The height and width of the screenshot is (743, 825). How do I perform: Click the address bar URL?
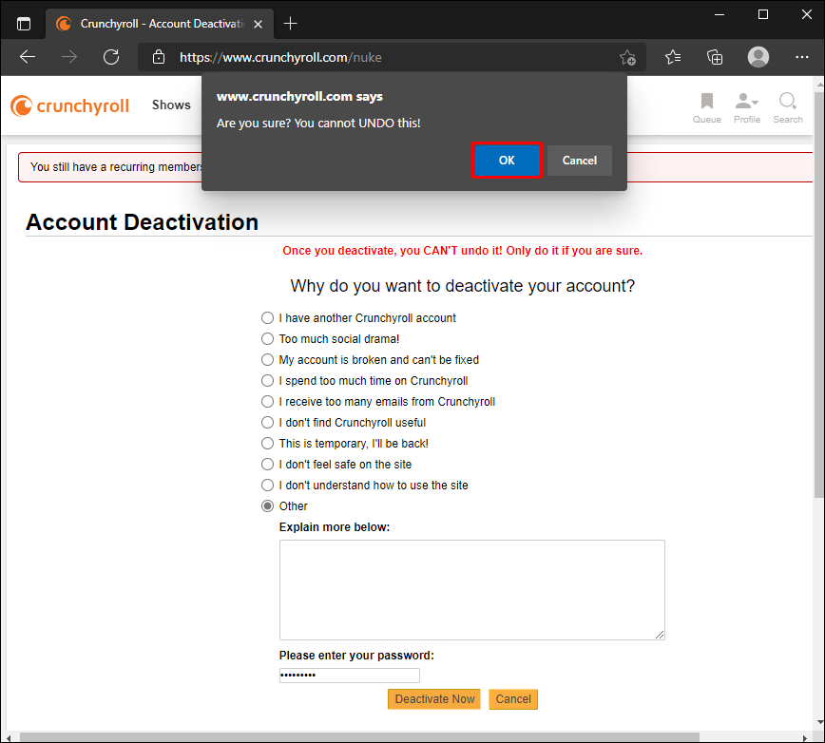pyautogui.click(x=280, y=57)
